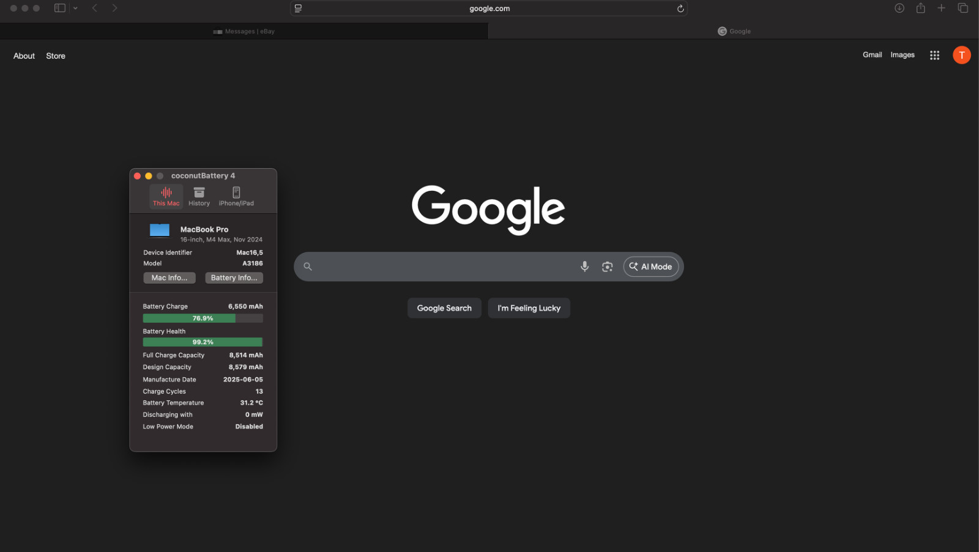979x552 pixels.
Task: Open Battery Info details
Action: (234, 278)
